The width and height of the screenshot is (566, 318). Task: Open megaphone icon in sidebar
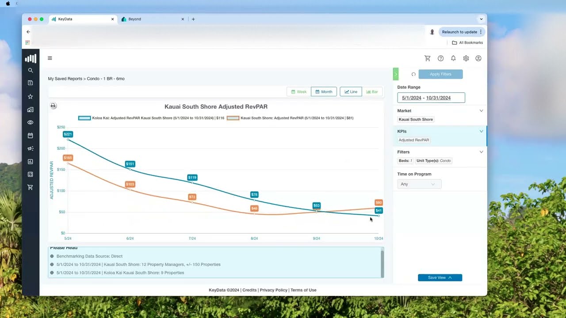pyautogui.click(x=31, y=148)
